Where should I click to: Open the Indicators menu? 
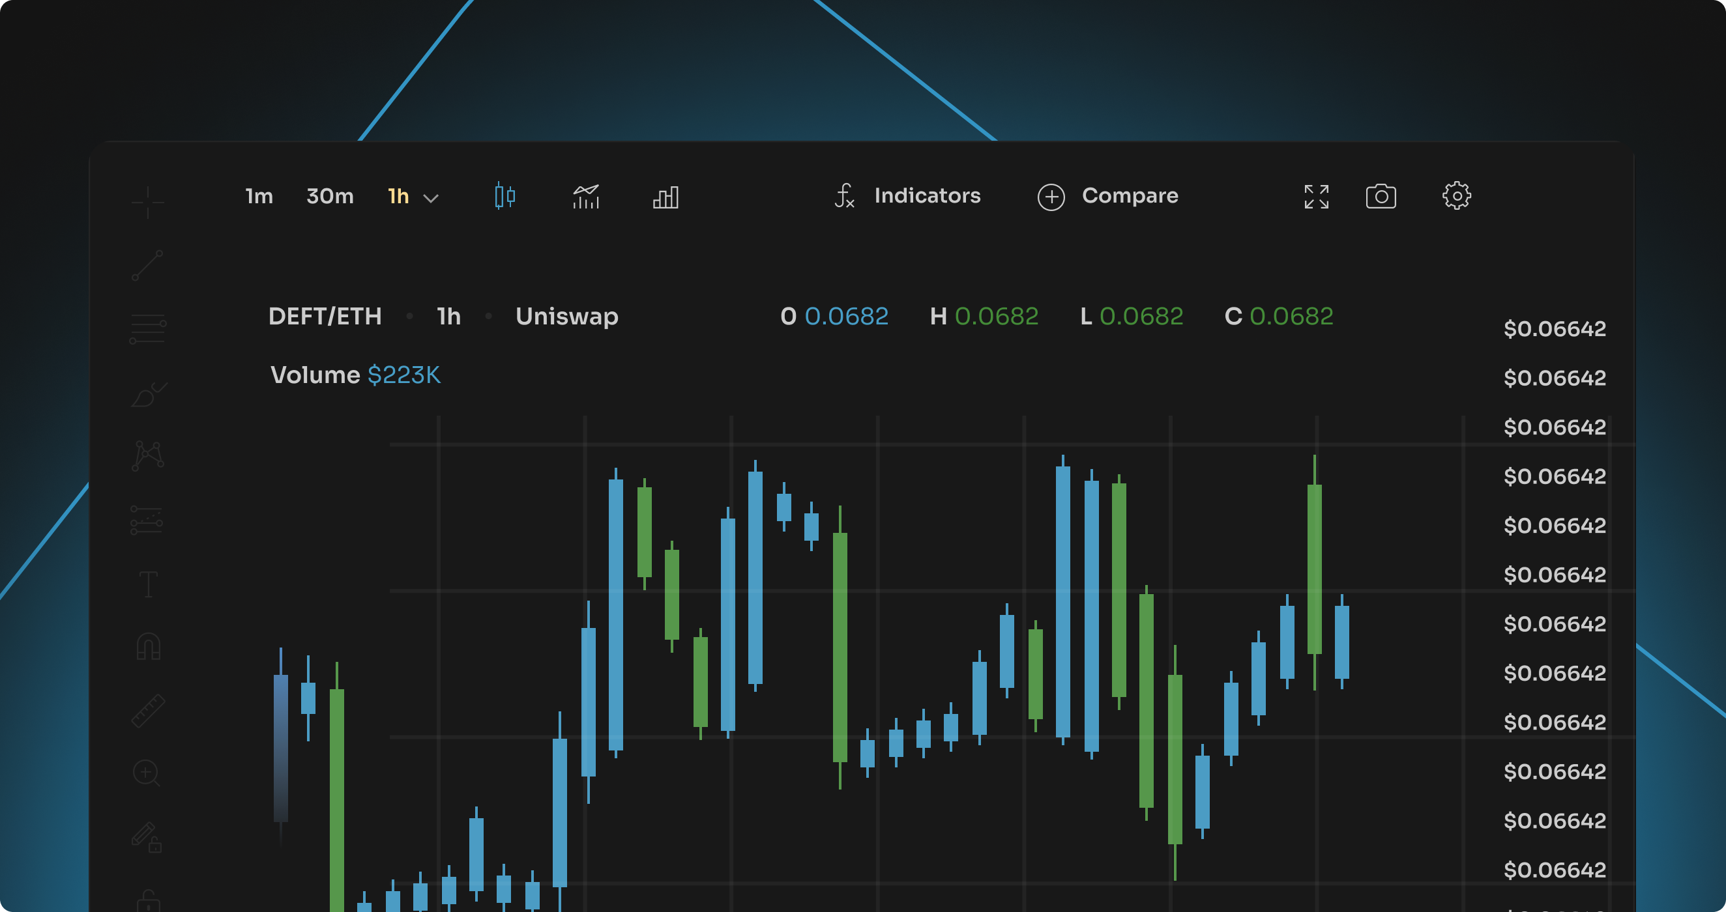point(927,196)
